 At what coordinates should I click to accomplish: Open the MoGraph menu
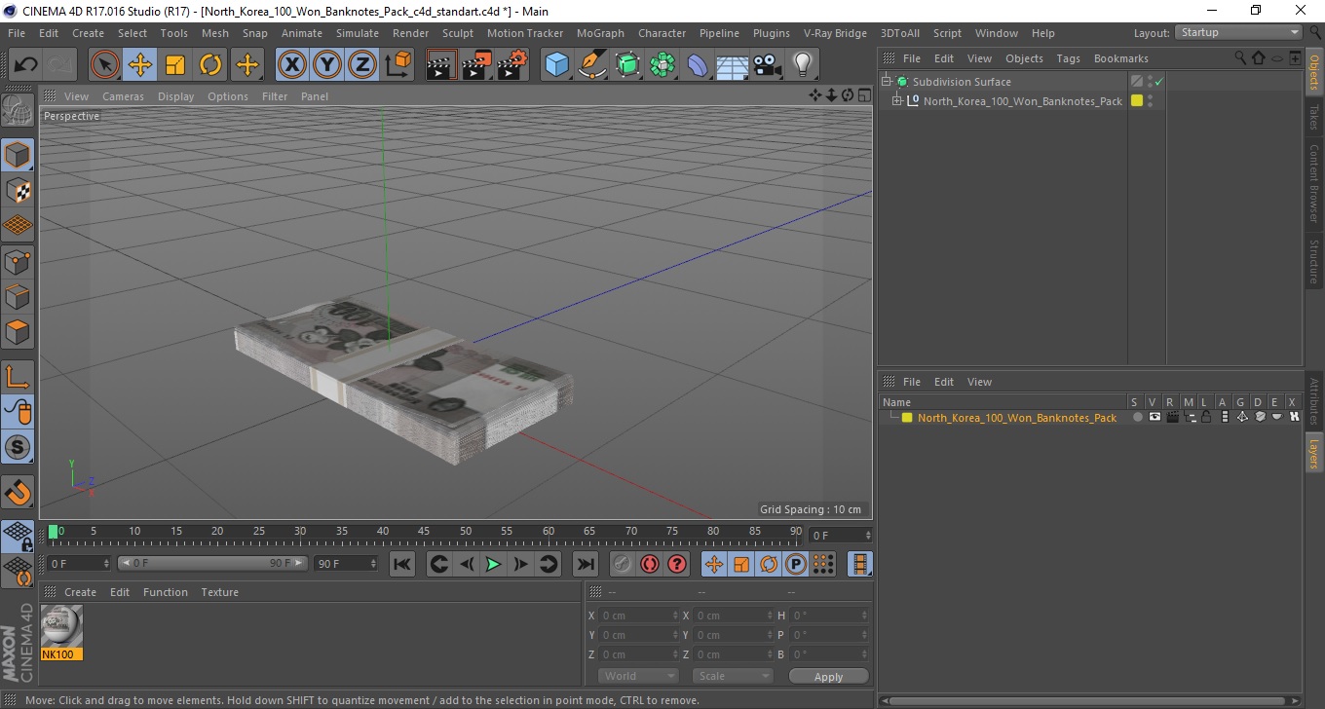tap(600, 33)
